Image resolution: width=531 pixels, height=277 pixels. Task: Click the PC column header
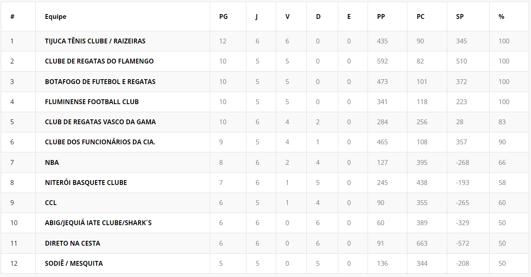click(x=421, y=16)
